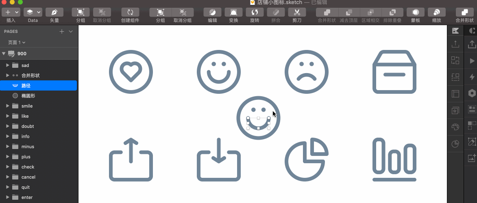Collapse the 900 artboard triangle
Image resolution: width=477 pixels, height=203 pixels.
(x=4, y=54)
